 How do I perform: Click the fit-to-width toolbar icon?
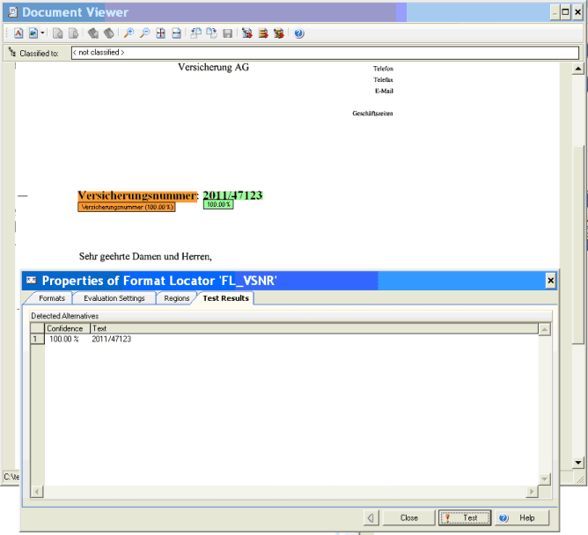176,33
